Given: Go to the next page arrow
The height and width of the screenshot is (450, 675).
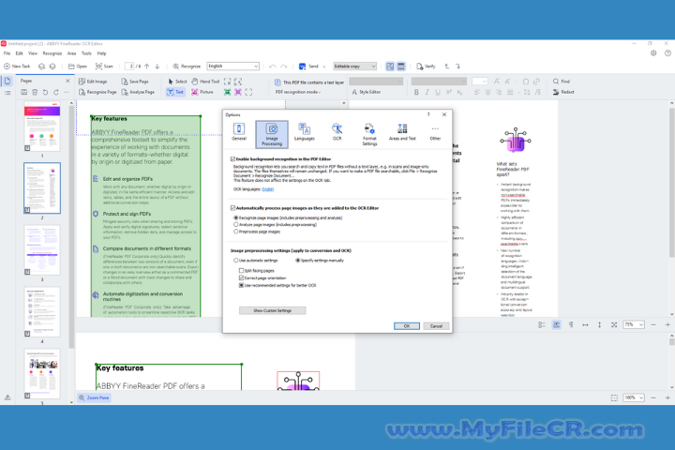Looking at the screenshot, I should tap(157, 67).
